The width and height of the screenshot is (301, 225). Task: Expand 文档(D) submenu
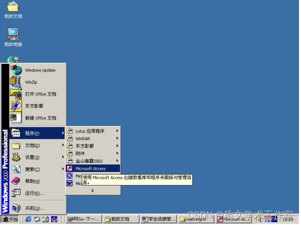pyautogui.click(x=37, y=145)
